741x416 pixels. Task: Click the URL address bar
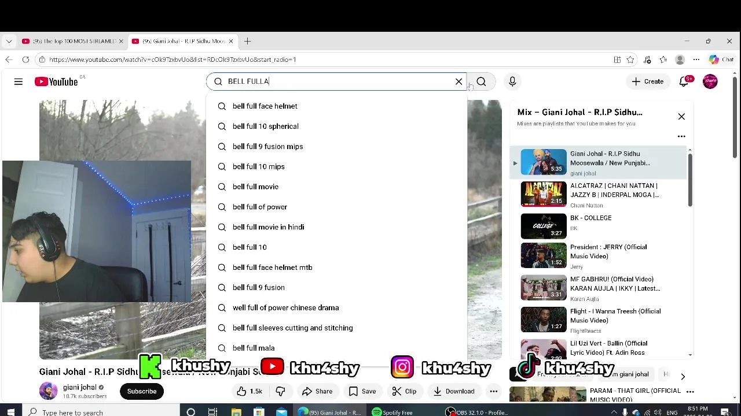(x=324, y=60)
